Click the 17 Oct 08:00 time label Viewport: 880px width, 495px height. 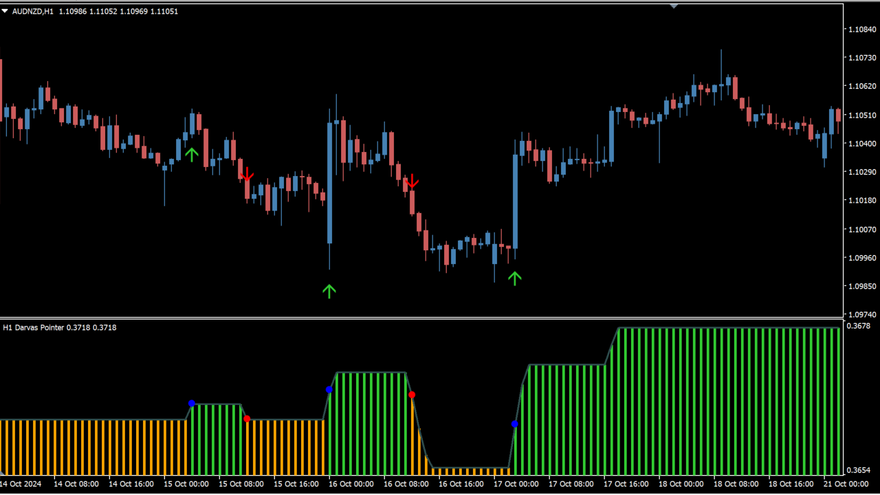[x=571, y=484]
